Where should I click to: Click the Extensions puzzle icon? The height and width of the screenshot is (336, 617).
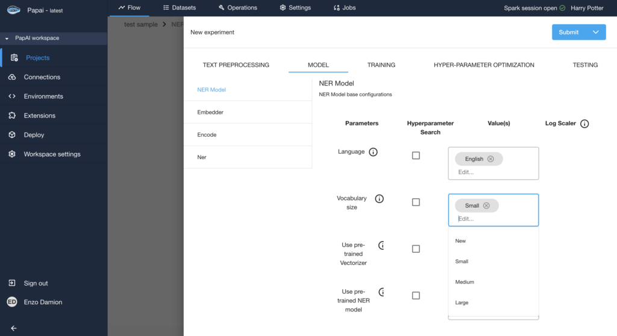pos(12,115)
